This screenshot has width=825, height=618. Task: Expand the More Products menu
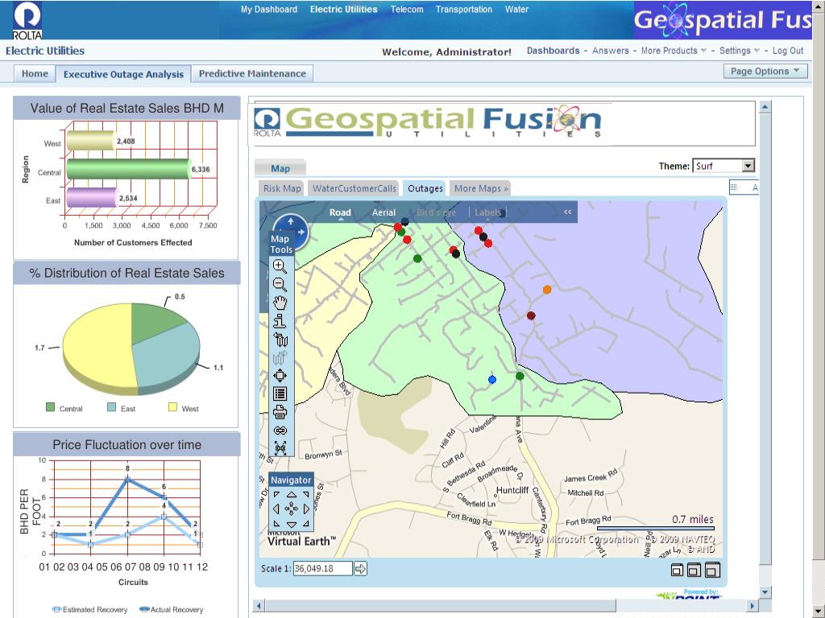[x=674, y=51]
